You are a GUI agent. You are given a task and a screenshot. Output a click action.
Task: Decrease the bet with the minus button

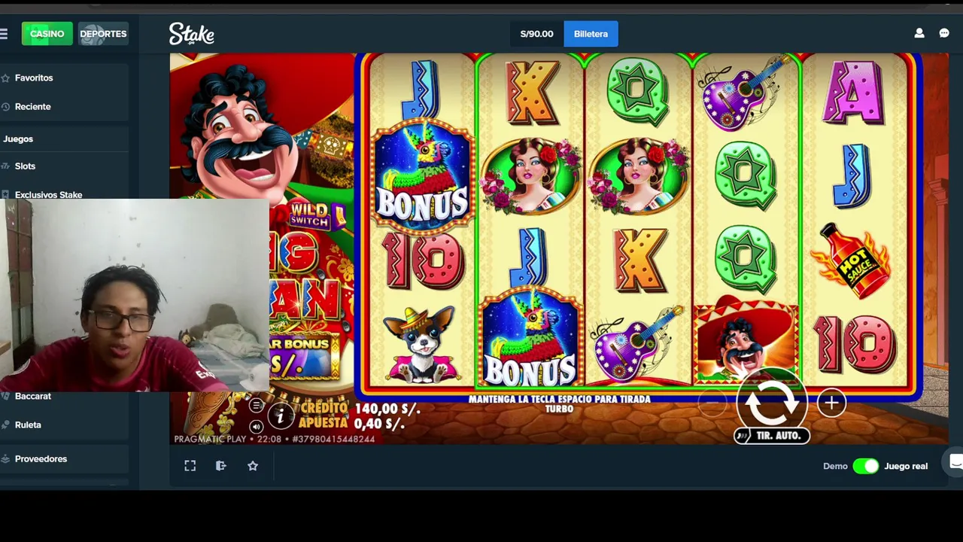point(712,403)
